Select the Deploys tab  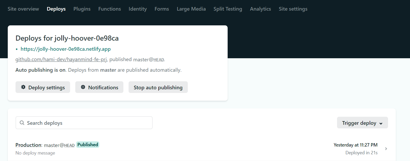(56, 9)
